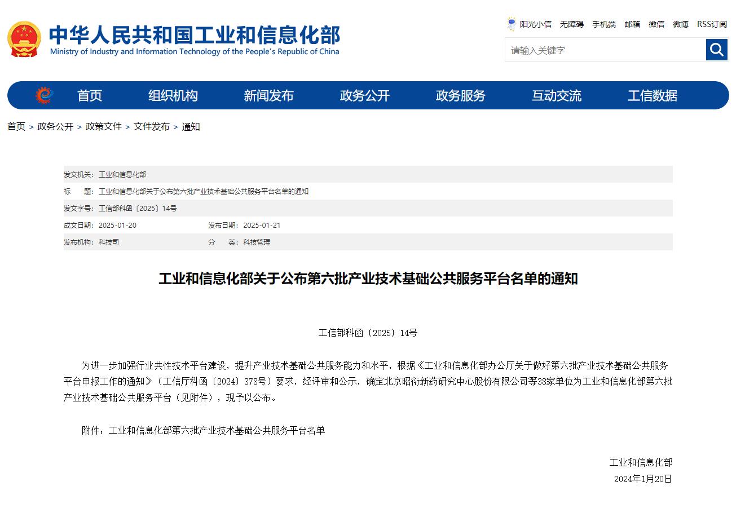Screen dimensions: 745x508
Task: Select 新闻发布 in the navigation bar
Action: coord(268,96)
